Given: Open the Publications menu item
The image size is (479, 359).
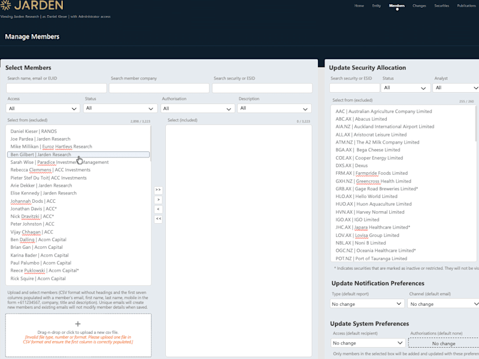Looking at the screenshot, I should (466, 5).
